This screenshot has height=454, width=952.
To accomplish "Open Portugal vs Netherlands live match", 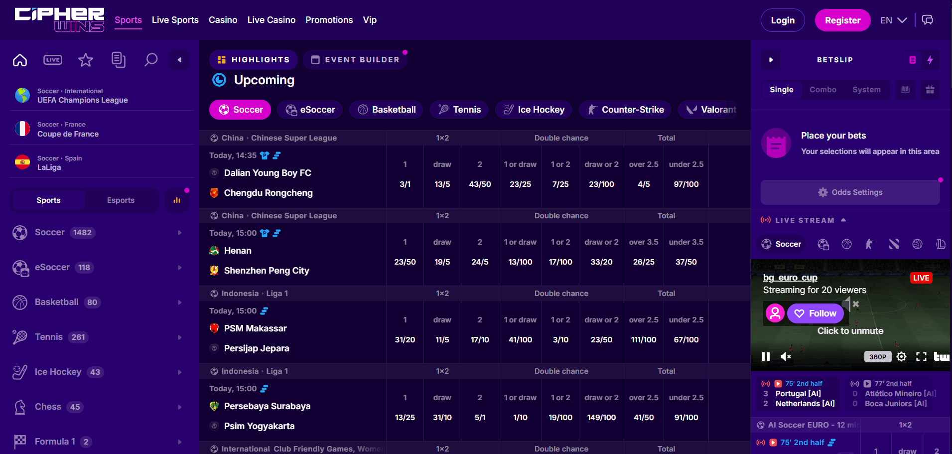I will click(798, 394).
